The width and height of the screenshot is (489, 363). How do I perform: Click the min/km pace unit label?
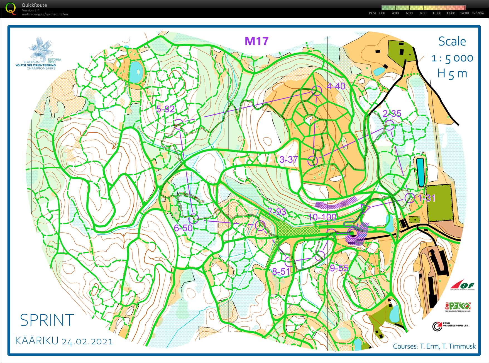tap(478, 13)
